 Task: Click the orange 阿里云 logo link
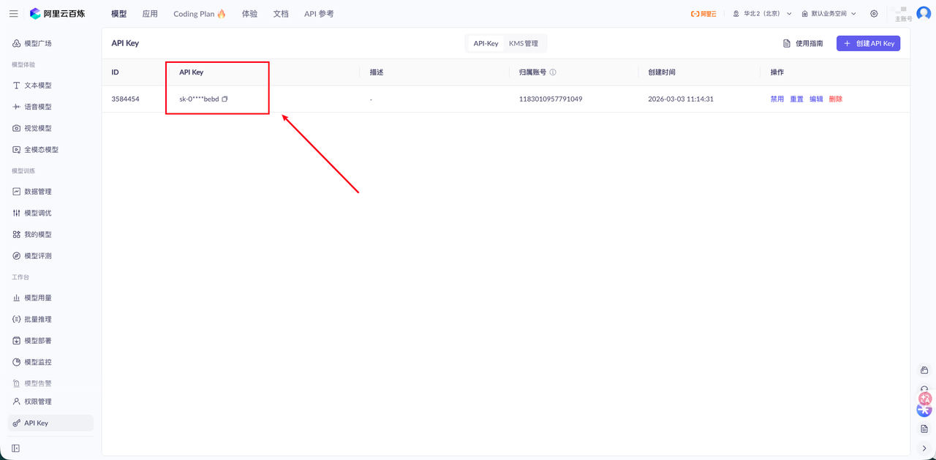click(703, 14)
